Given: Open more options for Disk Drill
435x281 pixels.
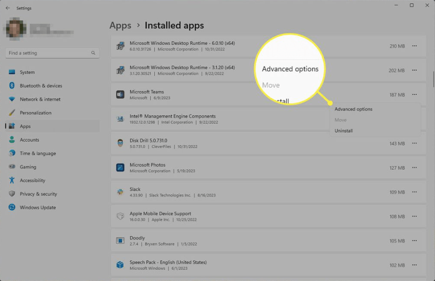Looking at the screenshot, I should tap(414, 143).
